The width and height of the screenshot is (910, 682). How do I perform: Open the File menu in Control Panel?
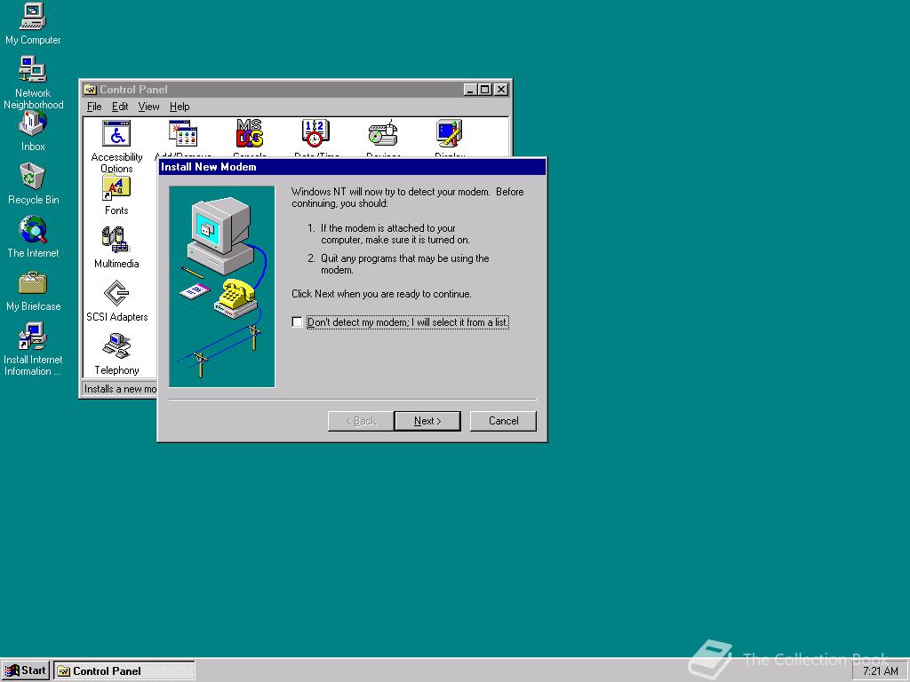coord(94,107)
